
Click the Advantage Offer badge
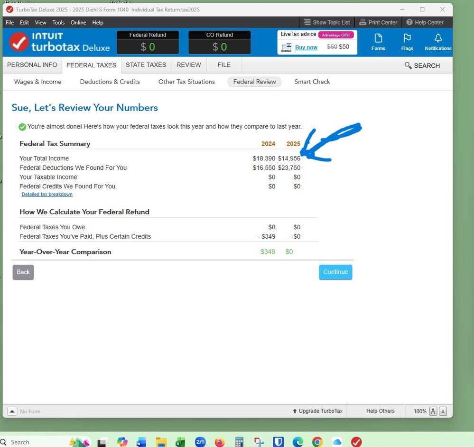pos(336,35)
